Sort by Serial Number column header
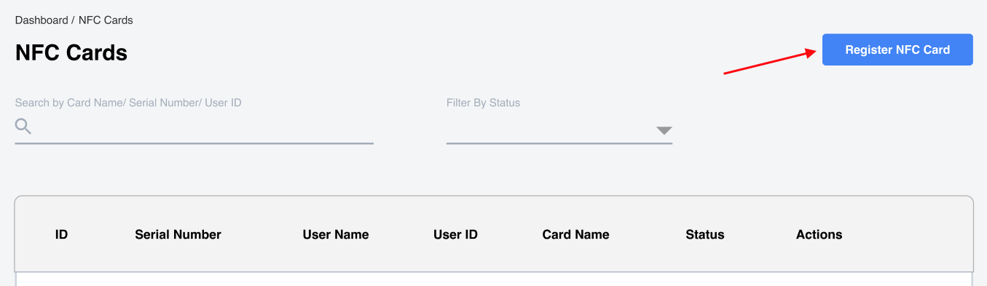 (178, 234)
